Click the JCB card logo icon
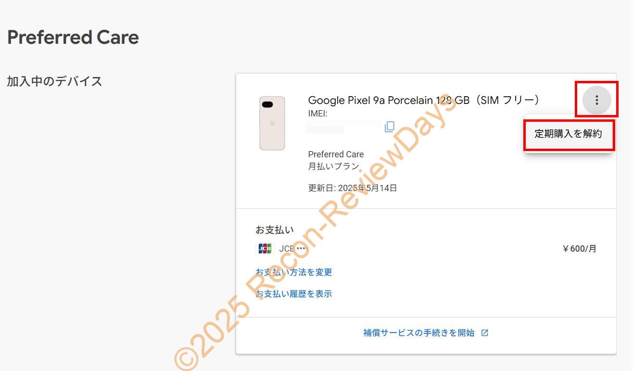 [x=265, y=249]
